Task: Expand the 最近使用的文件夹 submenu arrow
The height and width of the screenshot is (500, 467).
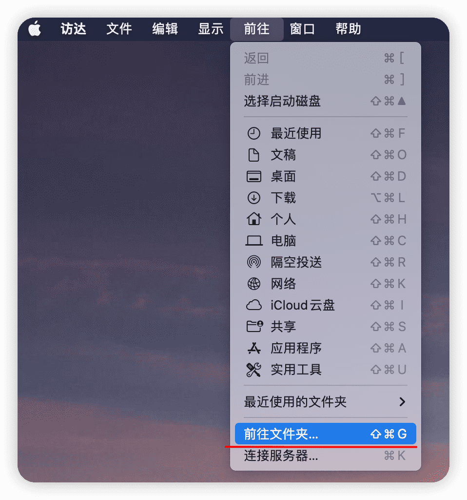Action: coord(402,402)
